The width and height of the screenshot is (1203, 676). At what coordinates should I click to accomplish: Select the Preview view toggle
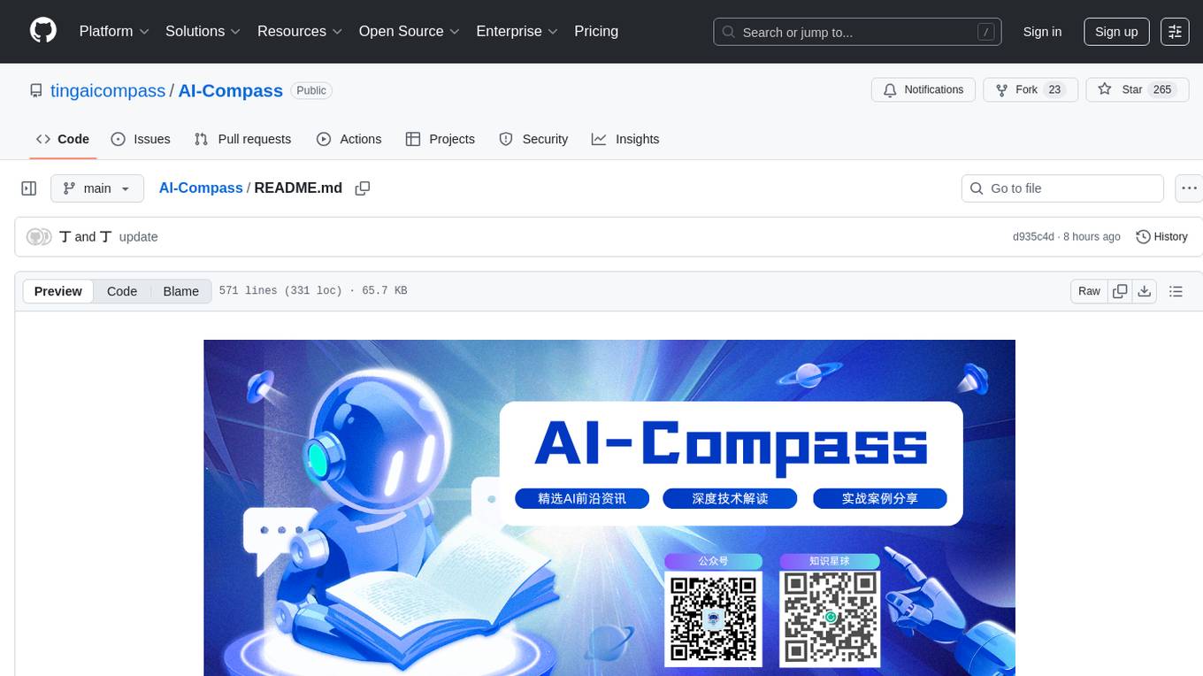(58, 291)
